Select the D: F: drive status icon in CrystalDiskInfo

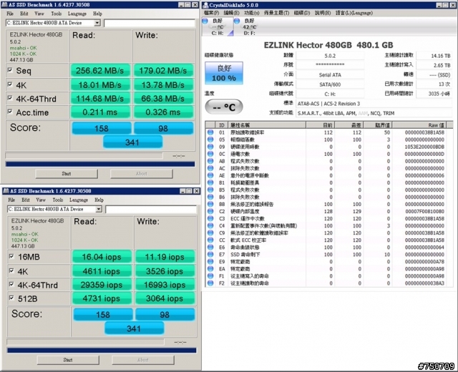[x=237, y=21]
